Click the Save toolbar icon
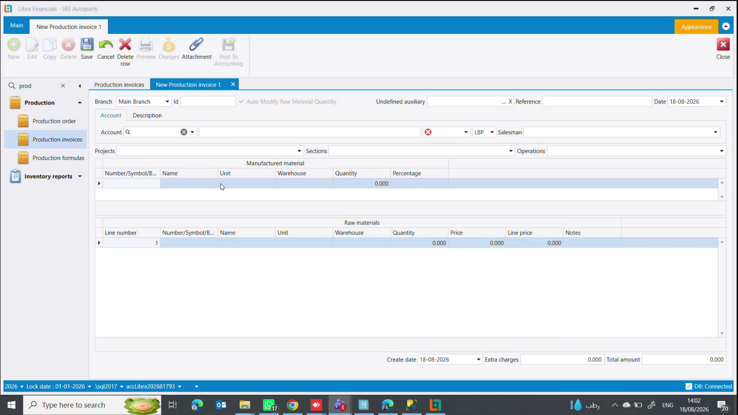 [x=87, y=48]
